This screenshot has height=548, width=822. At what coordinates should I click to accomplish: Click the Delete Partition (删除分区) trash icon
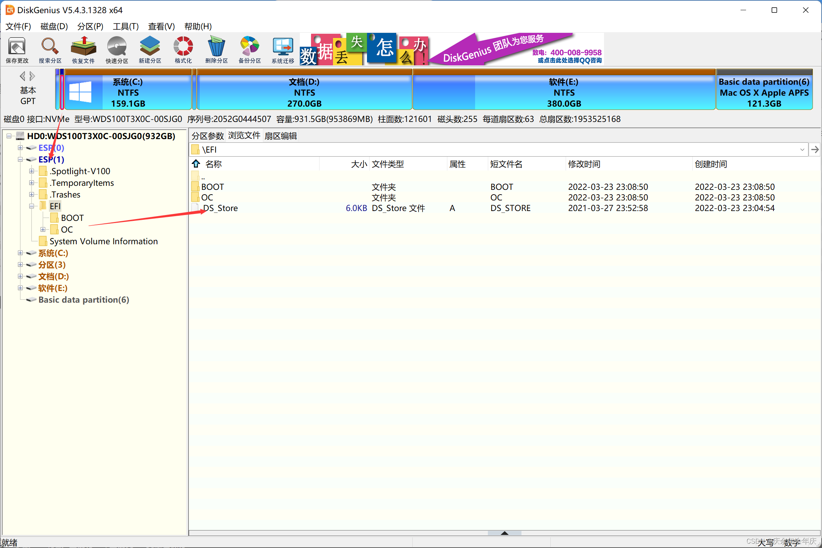point(216,50)
